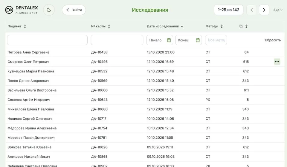The height and width of the screenshot is (167, 287).
Task: Click card number ДА-10828
Action: pyautogui.click(x=99, y=147)
